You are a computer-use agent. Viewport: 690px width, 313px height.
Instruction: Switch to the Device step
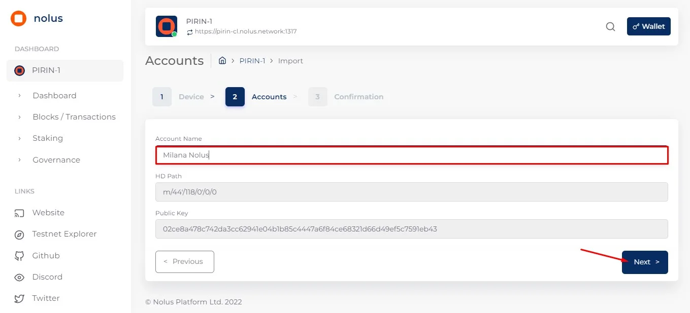[x=191, y=96]
